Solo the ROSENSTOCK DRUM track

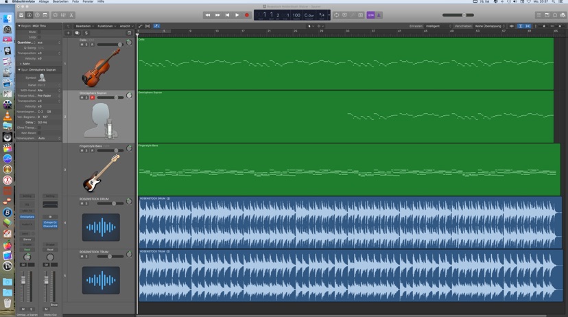click(x=86, y=204)
